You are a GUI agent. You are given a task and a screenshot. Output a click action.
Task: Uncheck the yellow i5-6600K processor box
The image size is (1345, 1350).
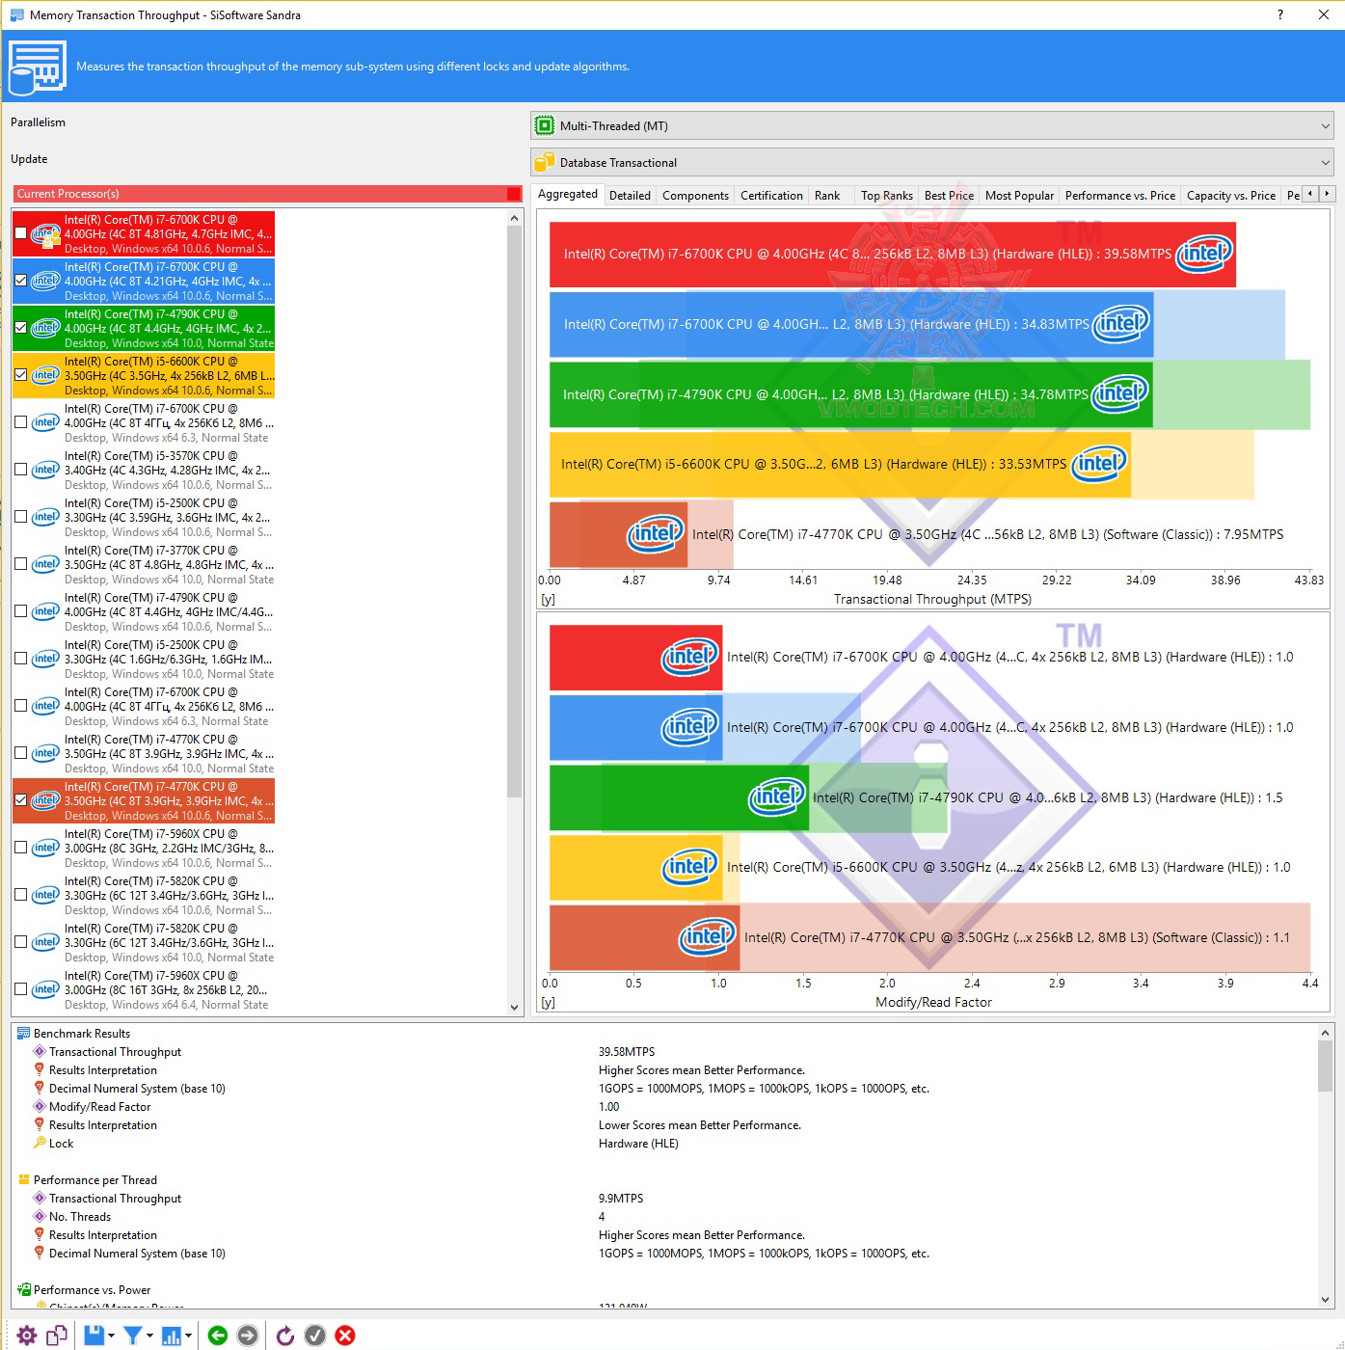(20, 375)
